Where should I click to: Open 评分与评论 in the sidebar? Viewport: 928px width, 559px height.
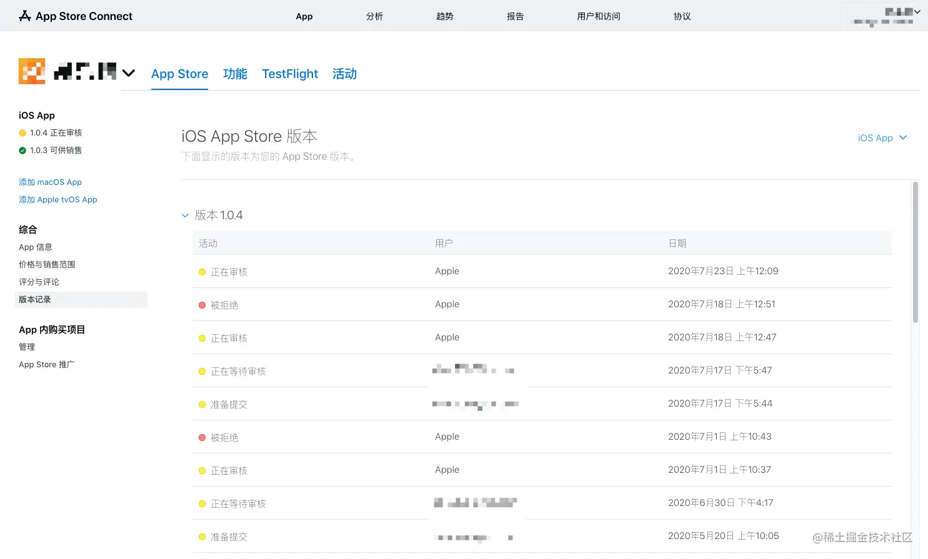[x=39, y=282]
